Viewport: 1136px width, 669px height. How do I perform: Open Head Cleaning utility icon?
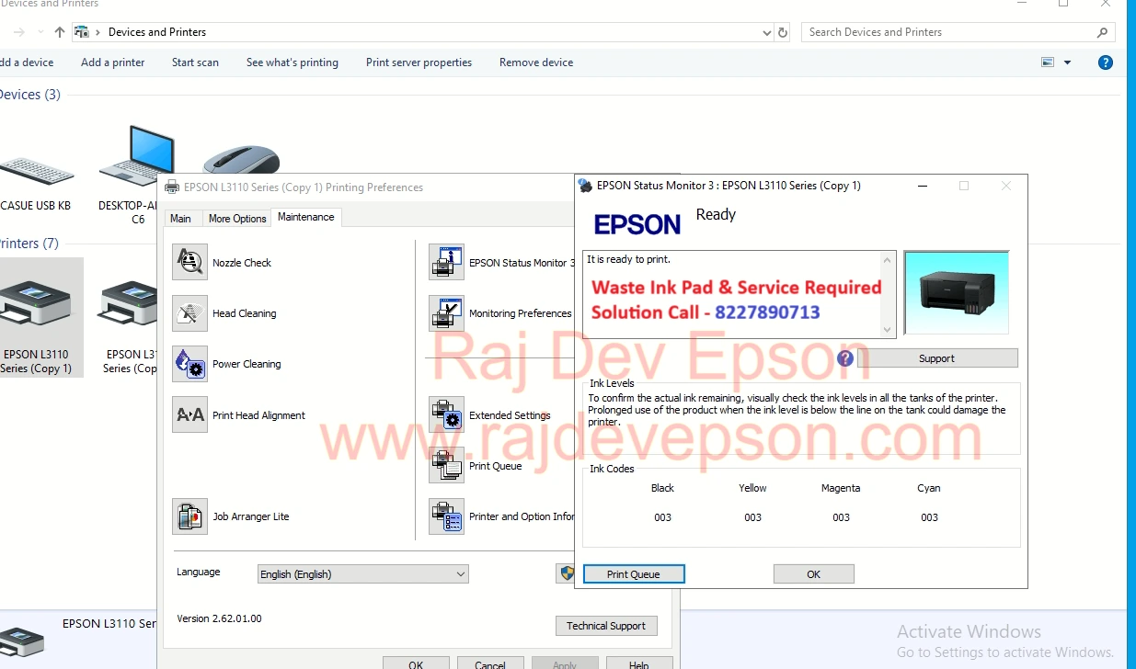click(x=189, y=313)
